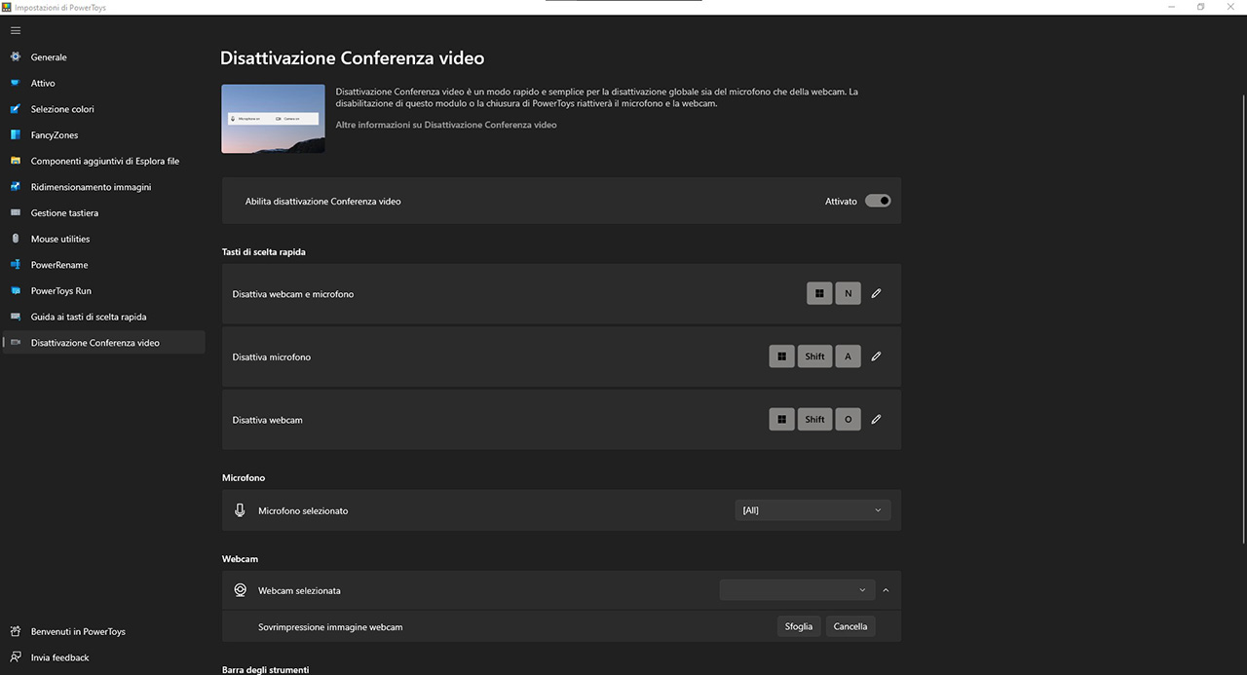The height and width of the screenshot is (675, 1247).
Task: Open Componenti aggiuntivi di Esplora file icon
Action: (16, 161)
